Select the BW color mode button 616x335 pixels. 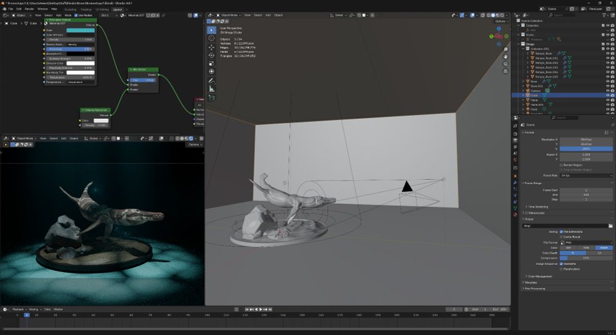pos(569,248)
